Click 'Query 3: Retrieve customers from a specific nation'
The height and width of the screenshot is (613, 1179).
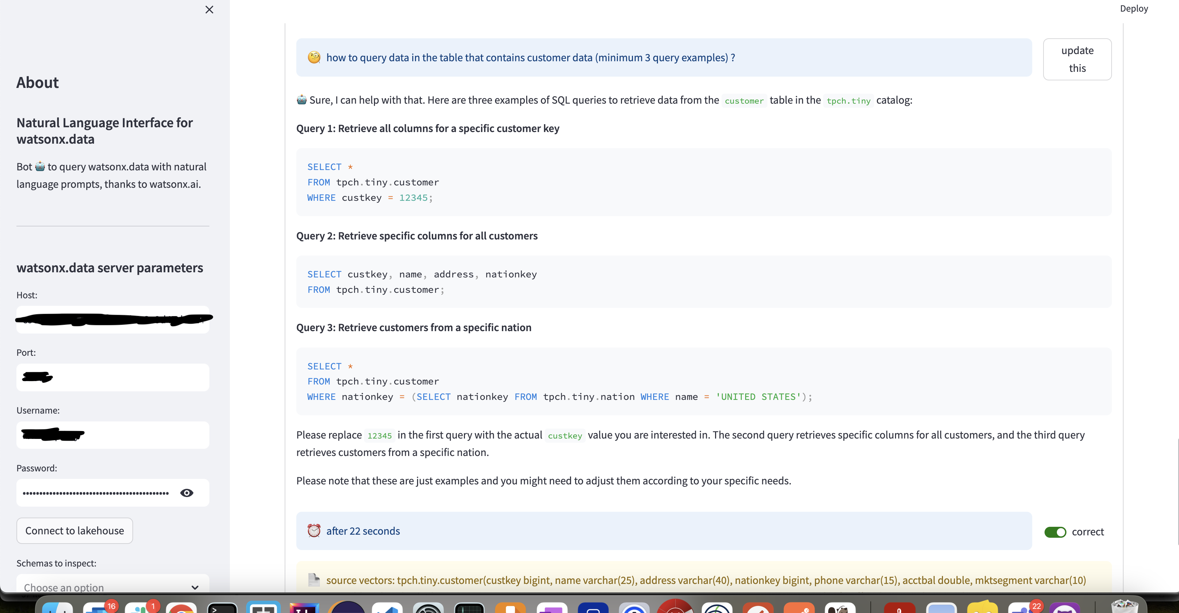pos(413,328)
